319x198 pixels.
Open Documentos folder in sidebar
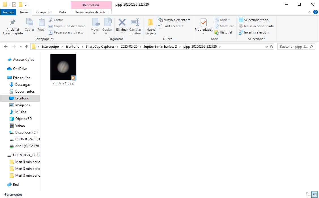click(x=22, y=91)
